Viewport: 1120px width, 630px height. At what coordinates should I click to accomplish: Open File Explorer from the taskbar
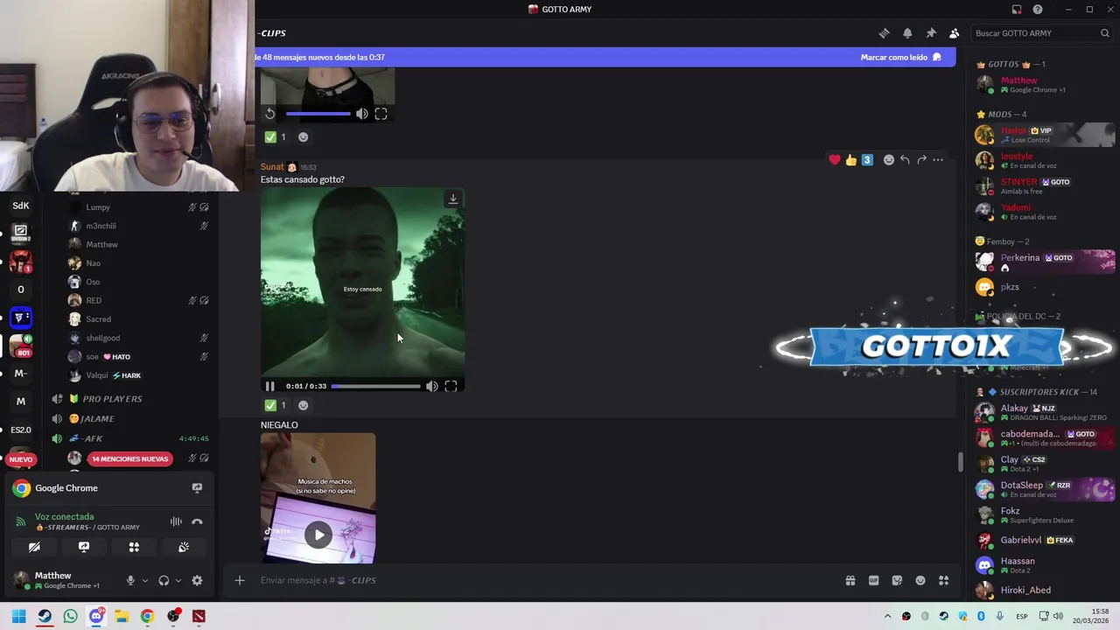click(x=122, y=616)
